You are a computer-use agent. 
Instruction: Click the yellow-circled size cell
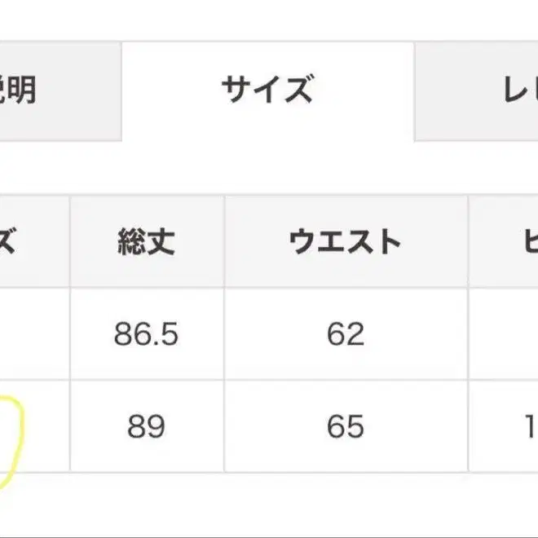(33, 426)
